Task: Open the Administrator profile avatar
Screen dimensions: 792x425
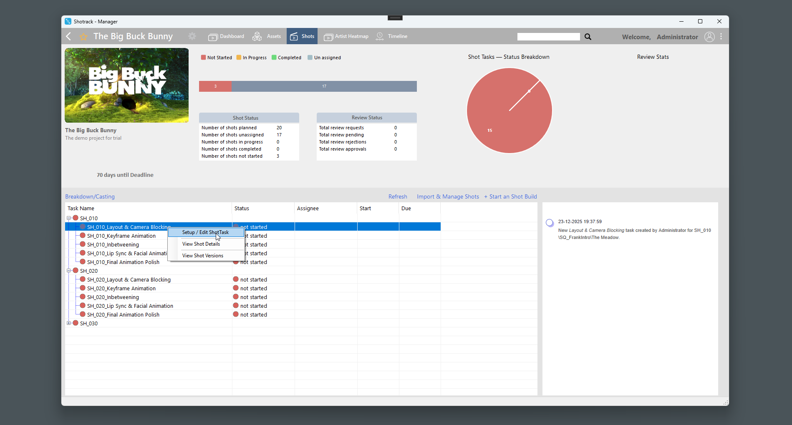Action: click(709, 37)
